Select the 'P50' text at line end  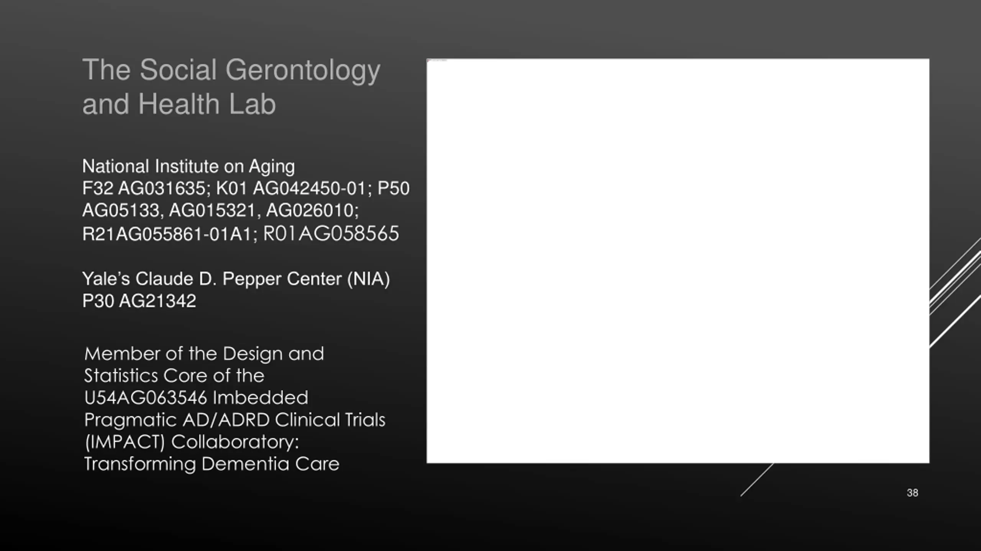click(394, 188)
